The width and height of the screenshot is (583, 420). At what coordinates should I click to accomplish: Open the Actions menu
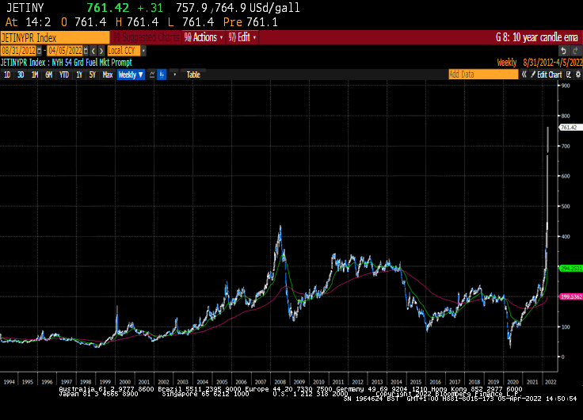pos(203,37)
